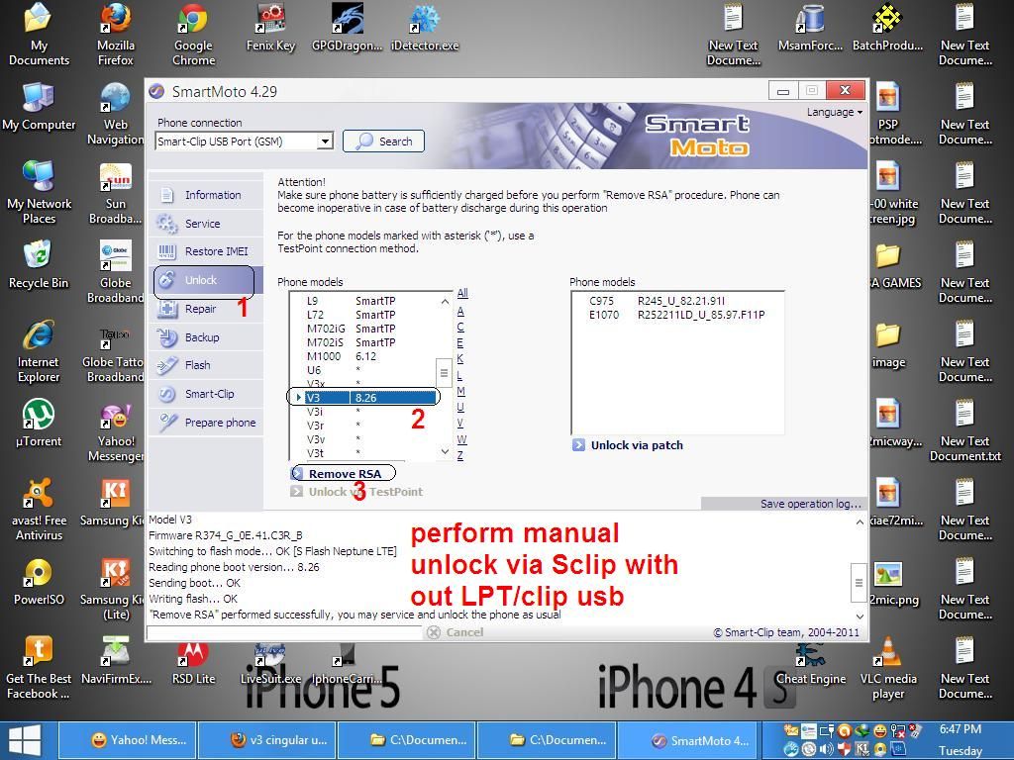Select the U6 model row

click(363, 370)
